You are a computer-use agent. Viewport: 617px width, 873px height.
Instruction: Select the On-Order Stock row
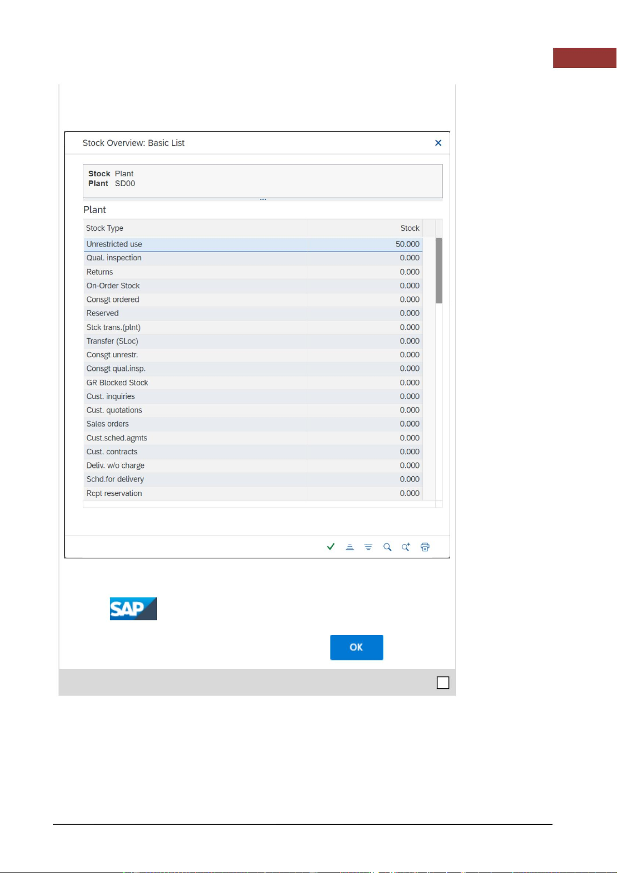(113, 286)
